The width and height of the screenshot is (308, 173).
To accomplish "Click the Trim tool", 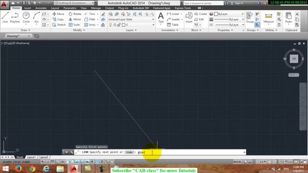I will click(90, 14).
